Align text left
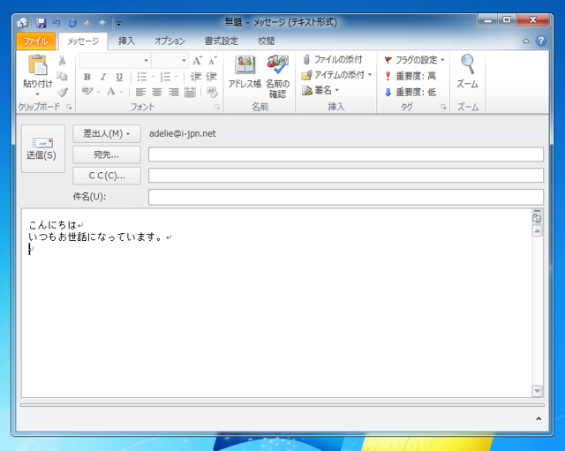Image resolution: width=565 pixels, height=451 pixels. pos(140,92)
